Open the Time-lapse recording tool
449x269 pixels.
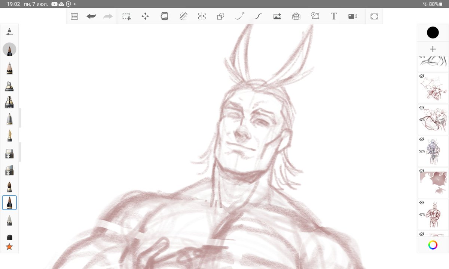315,16
